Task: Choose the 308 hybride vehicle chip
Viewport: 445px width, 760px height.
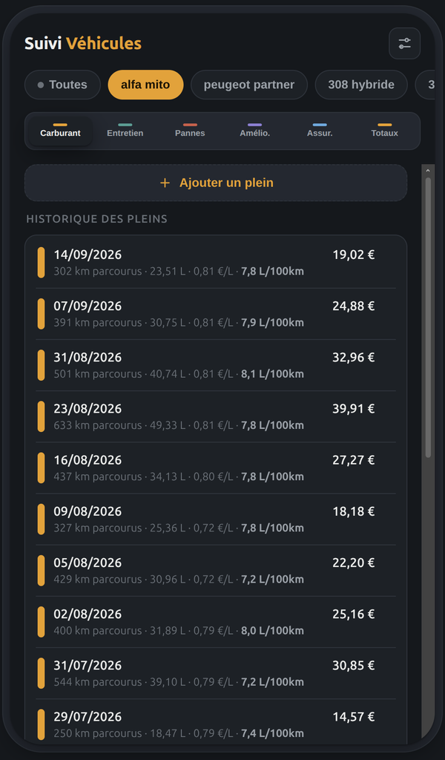Action: [x=361, y=85]
